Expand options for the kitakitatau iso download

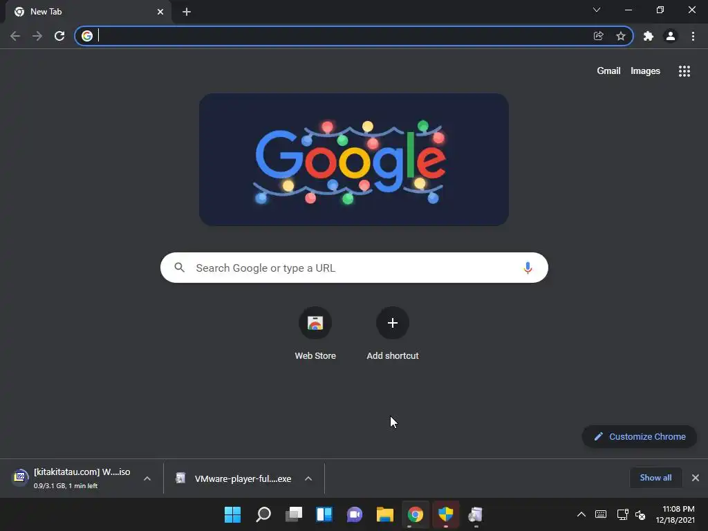tap(147, 478)
